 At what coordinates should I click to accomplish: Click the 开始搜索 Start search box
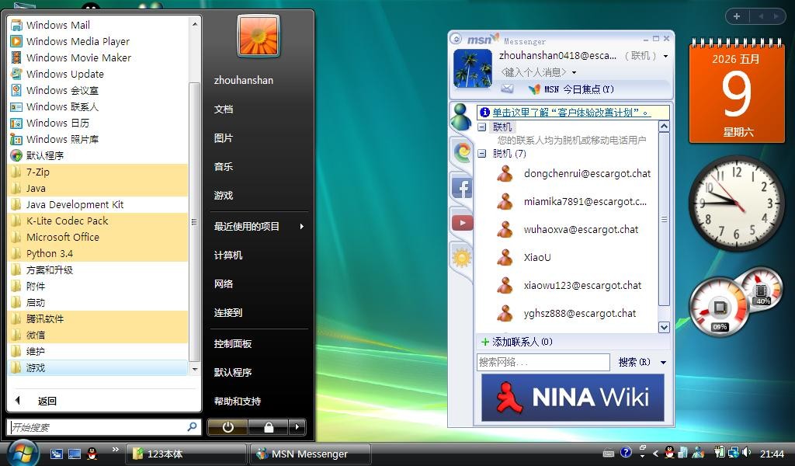pyautogui.click(x=104, y=427)
